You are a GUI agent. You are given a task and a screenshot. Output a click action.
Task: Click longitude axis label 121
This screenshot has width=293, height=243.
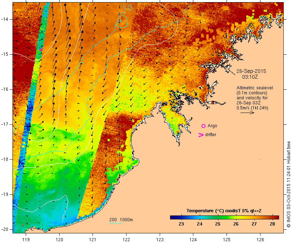tap(93, 239)
